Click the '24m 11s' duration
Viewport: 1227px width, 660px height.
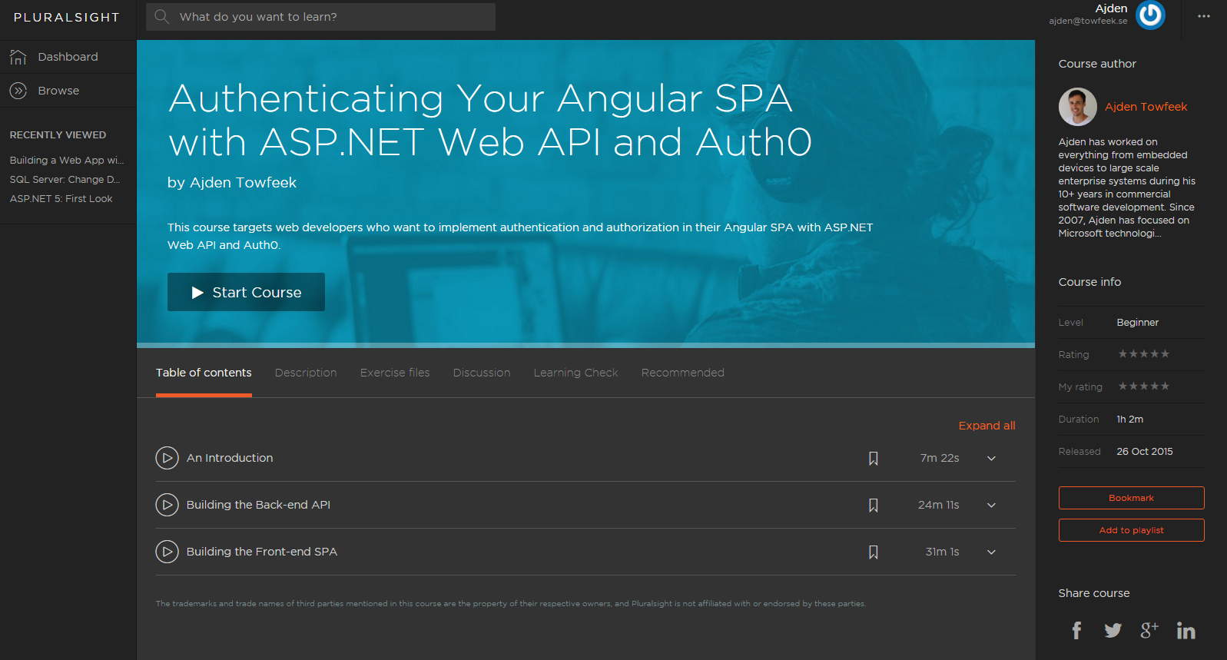[938, 505]
